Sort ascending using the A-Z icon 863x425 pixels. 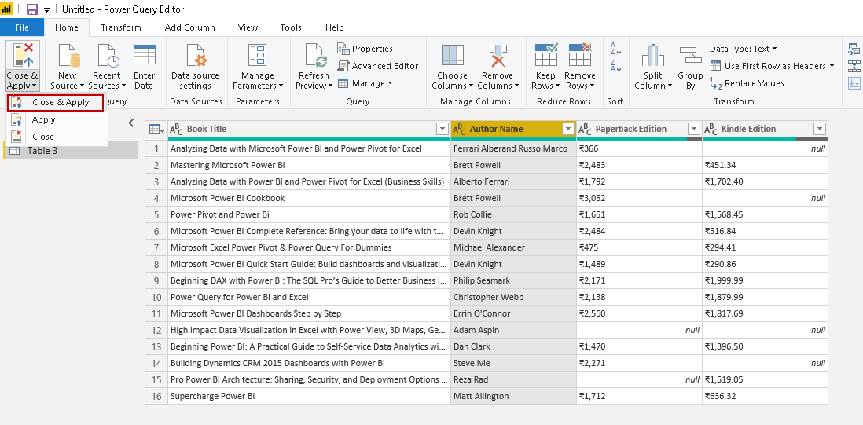tap(615, 49)
